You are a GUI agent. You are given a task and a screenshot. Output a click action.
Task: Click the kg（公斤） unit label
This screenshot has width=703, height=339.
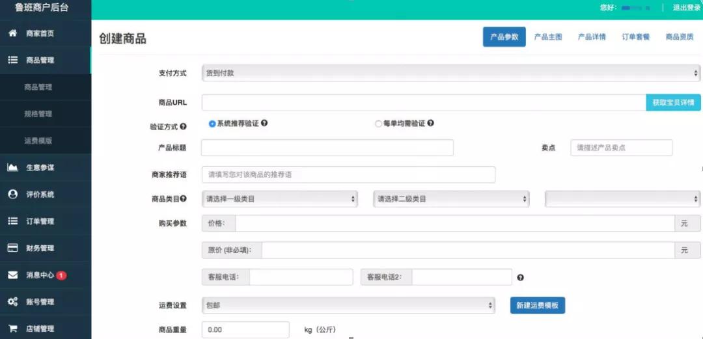click(320, 330)
